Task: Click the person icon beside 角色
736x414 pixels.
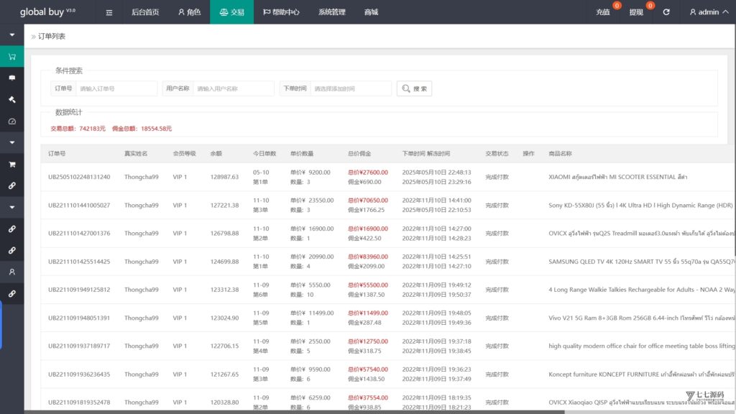Action: click(x=181, y=12)
